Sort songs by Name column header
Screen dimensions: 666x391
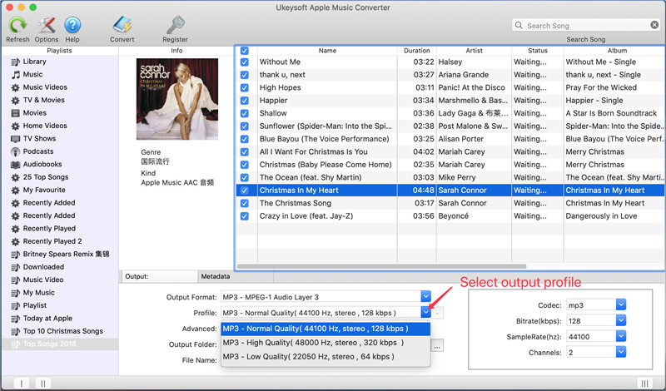click(x=327, y=51)
